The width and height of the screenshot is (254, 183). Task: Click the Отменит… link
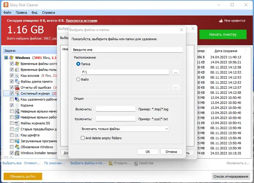click(x=32, y=163)
